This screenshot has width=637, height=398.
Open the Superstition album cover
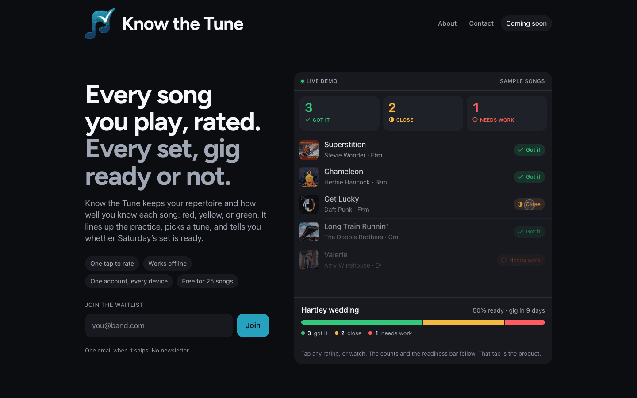(x=309, y=150)
